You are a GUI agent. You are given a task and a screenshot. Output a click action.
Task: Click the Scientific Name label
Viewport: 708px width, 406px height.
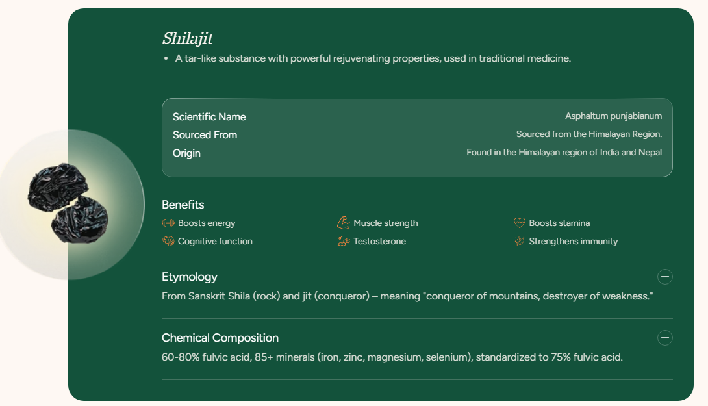209,117
